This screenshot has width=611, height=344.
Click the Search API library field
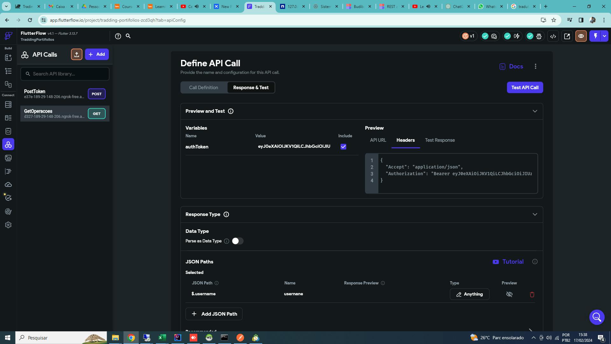pos(65,74)
